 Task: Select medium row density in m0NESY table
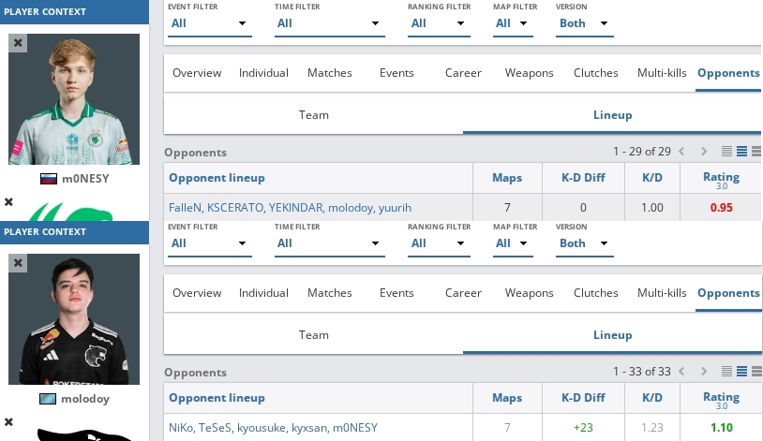[x=741, y=152]
